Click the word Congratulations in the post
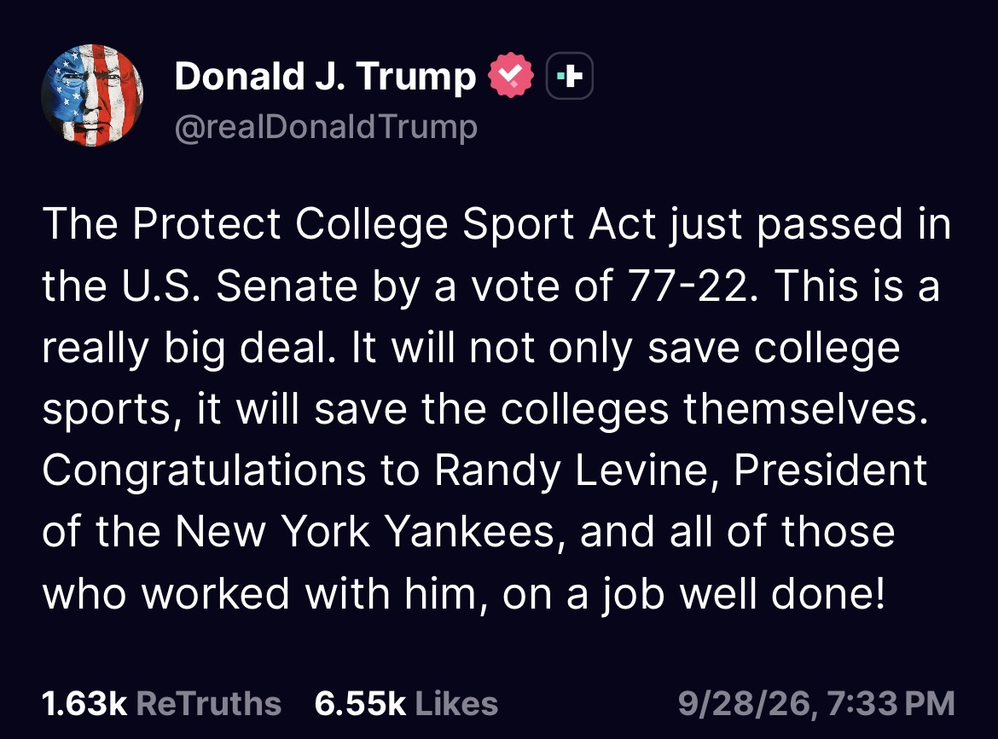This screenshot has height=739, width=998. click(205, 471)
